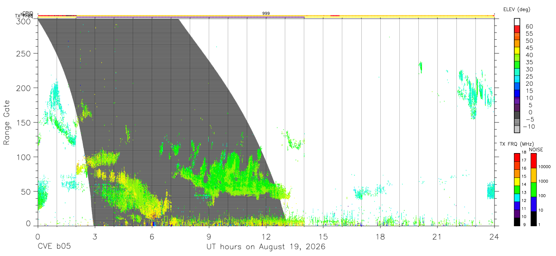Click the "ELEV (deg)" color bar title
The height and width of the screenshot is (256, 556).
point(517,9)
